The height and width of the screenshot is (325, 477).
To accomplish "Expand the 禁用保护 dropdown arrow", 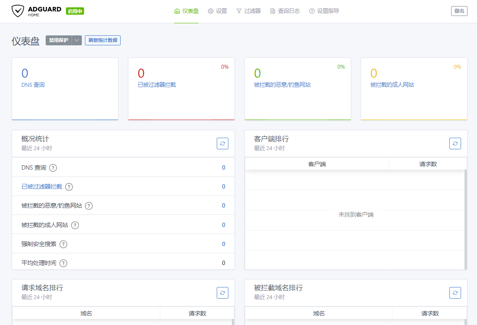I will [77, 41].
